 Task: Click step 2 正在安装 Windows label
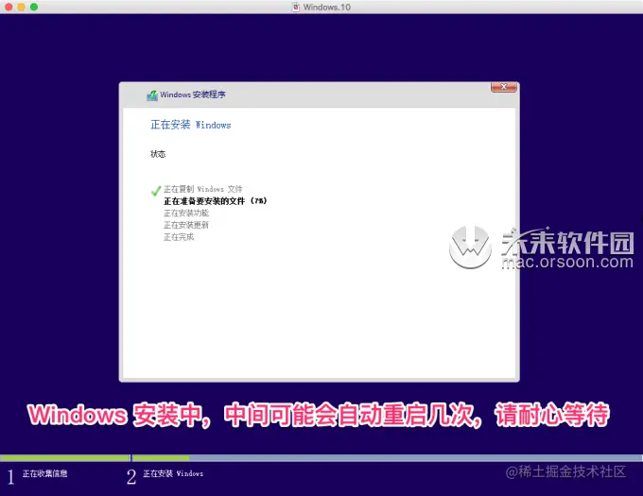[173, 474]
